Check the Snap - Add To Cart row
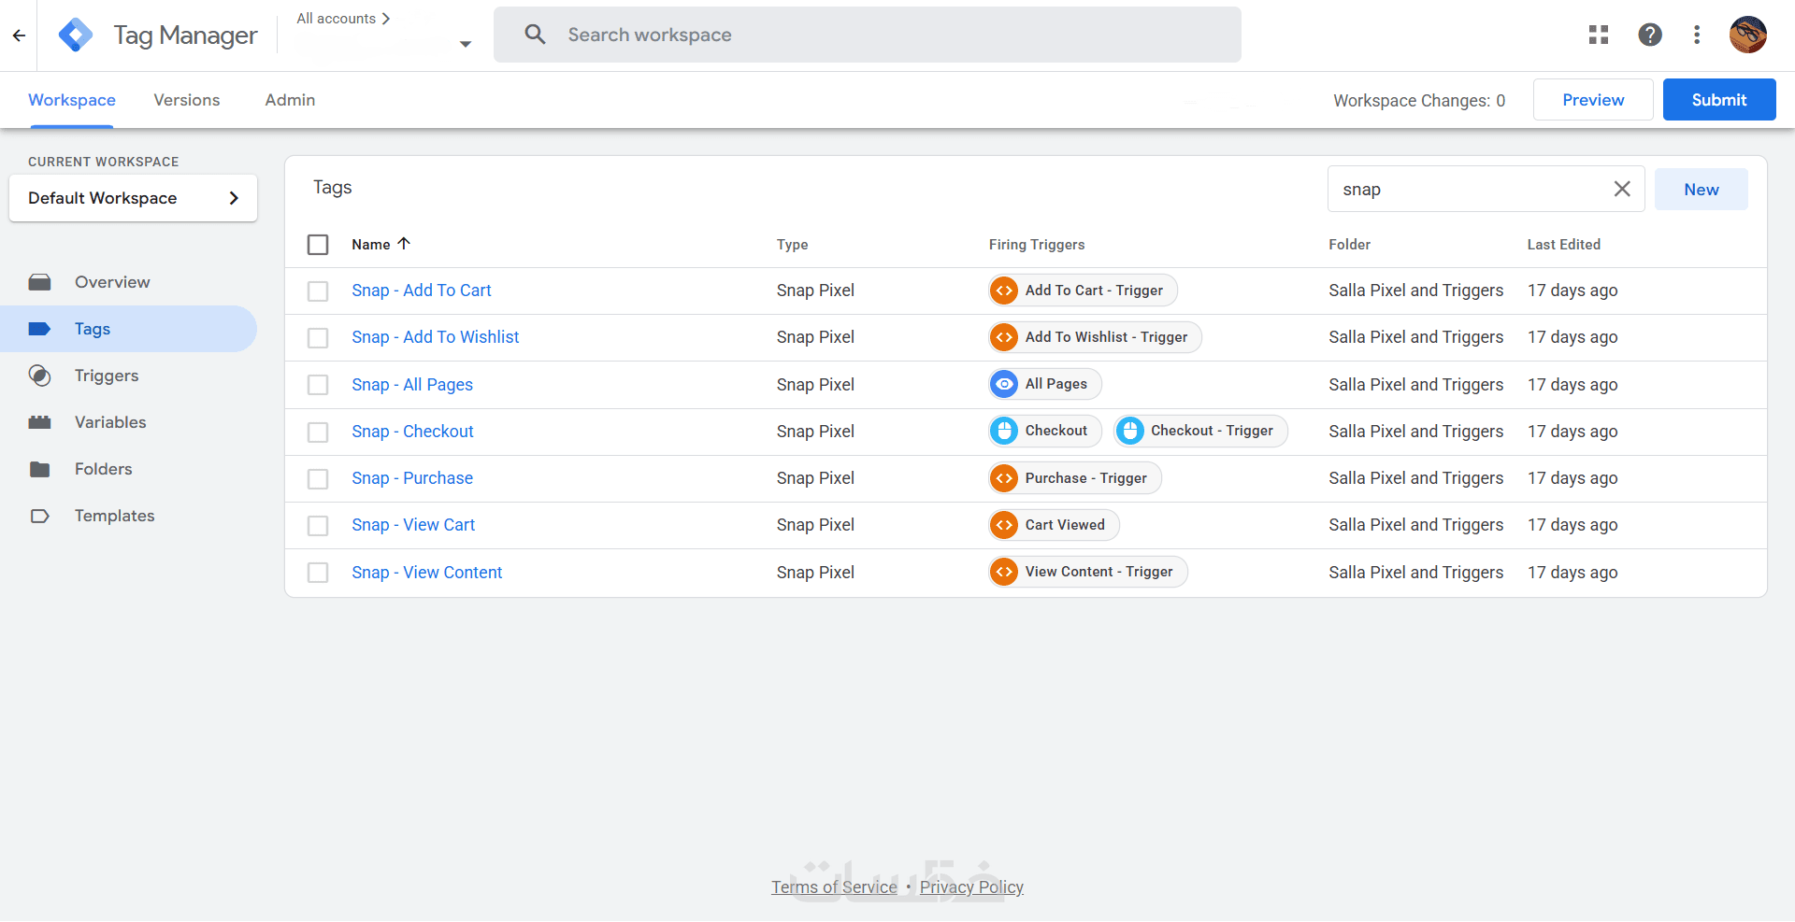 point(318,291)
